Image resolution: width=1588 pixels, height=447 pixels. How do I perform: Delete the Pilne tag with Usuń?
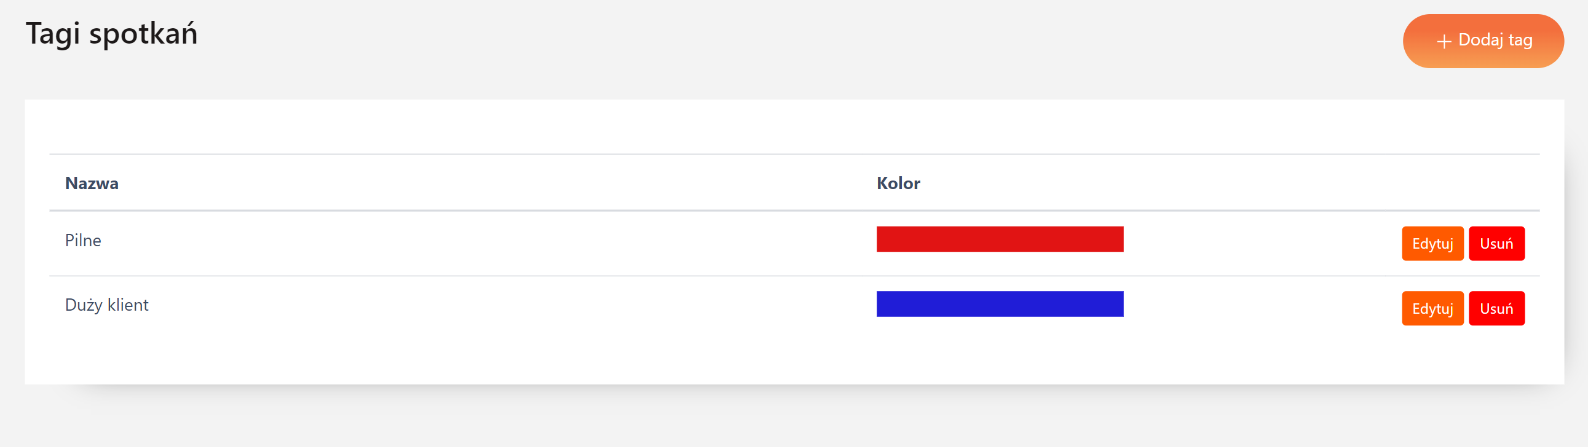[x=1496, y=244]
